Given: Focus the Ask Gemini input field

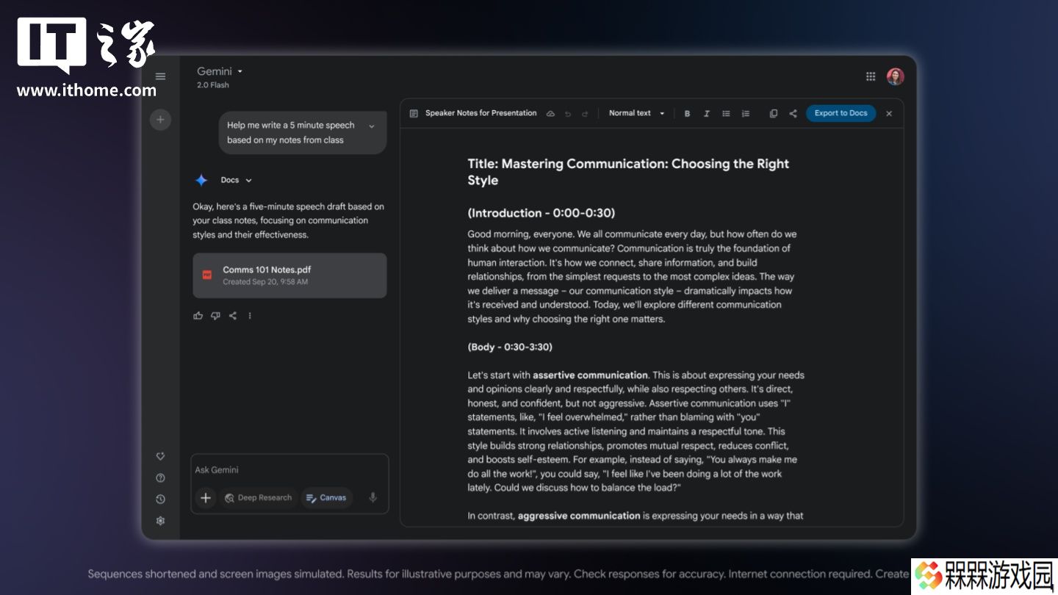Looking at the screenshot, I should pyautogui.click(x=289, y=470).
